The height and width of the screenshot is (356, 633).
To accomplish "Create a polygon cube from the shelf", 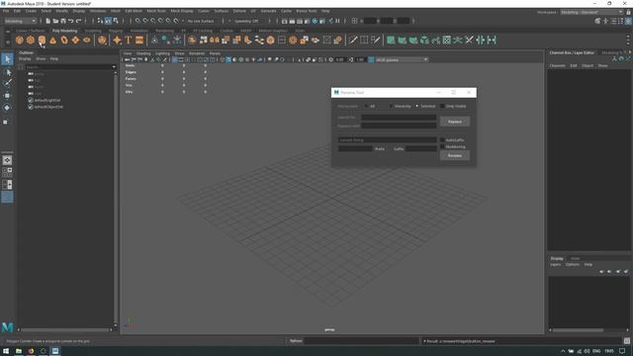I will [31, 40].
